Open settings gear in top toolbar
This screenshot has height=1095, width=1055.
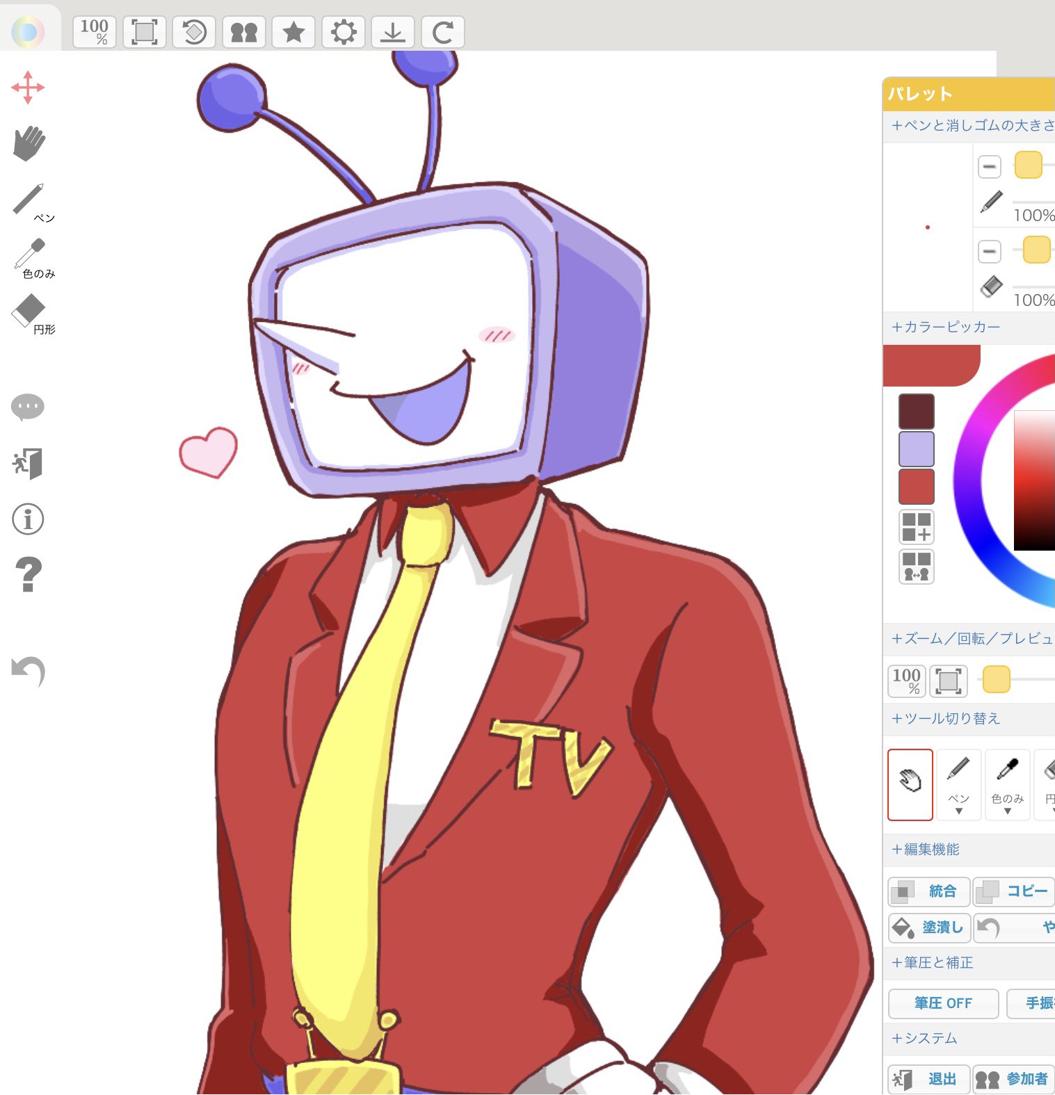[x=344, y=32]
